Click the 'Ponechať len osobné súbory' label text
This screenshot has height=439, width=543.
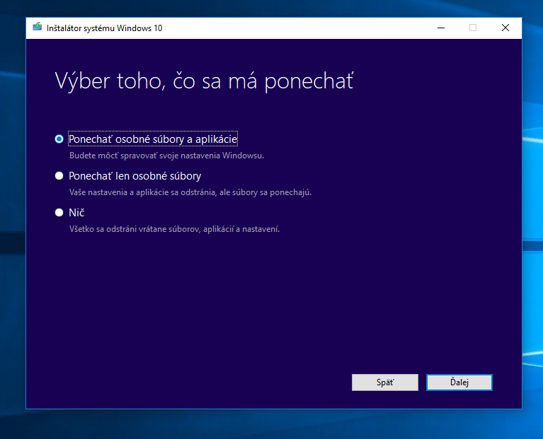pyautogui.click(x=135, y=176)
